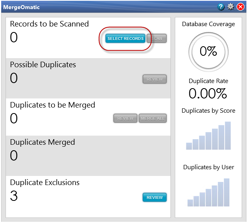Click Review beside Merge All
248x223 pixels.
point(125,118)
